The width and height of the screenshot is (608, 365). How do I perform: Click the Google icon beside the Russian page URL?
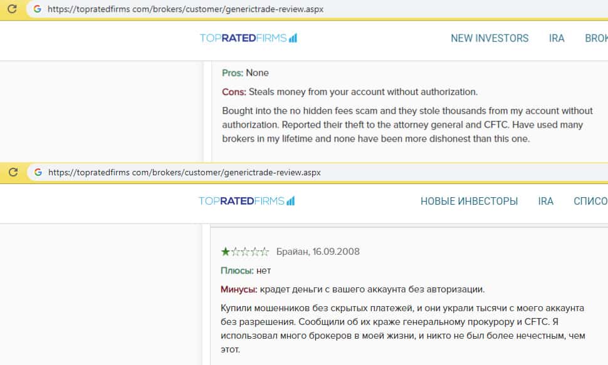(38, 172)
